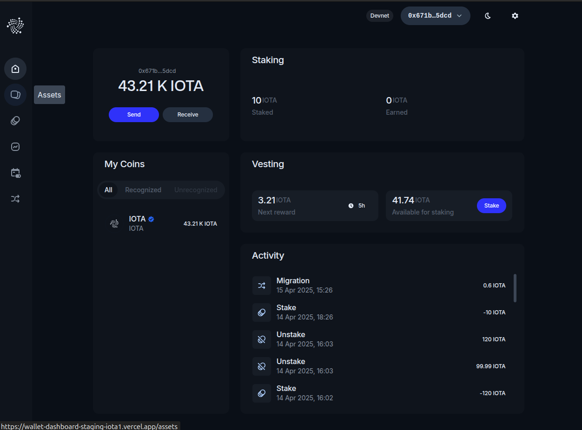
Task: Click the Activity list scrollbar
Action: click(x=515, y=288)
